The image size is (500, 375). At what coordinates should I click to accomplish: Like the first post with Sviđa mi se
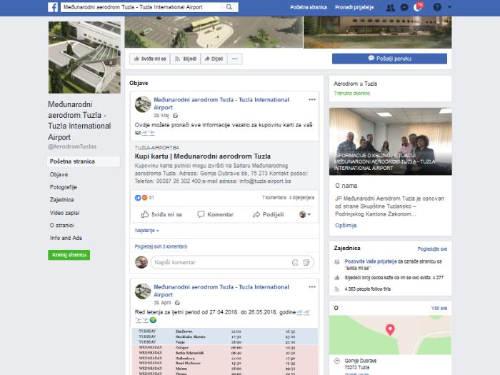pos(161,214)
